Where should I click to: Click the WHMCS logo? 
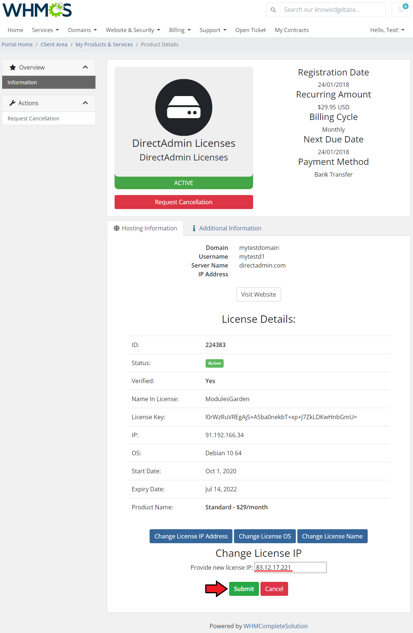pos(37,10)
